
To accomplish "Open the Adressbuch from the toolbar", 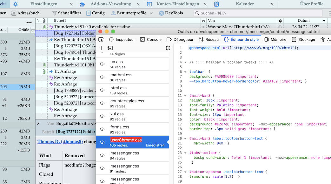I will [25, 13].
